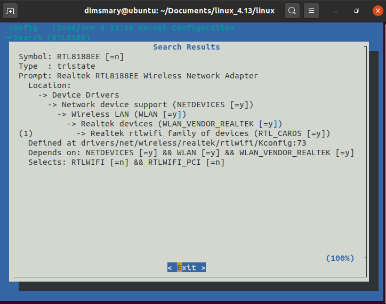Click the (100%) scroll percentage indicator
This screenshot has height=304, width=386.
340,258
